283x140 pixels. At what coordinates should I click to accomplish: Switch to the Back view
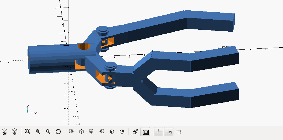tap(122, 131)
